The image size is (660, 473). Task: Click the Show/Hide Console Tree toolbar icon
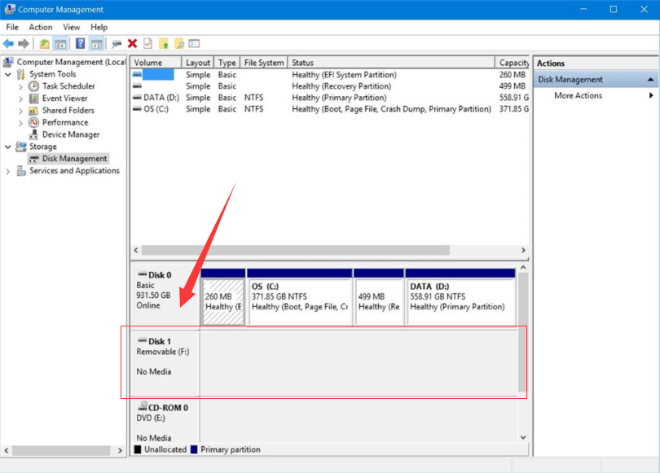(x=60, y=43)
